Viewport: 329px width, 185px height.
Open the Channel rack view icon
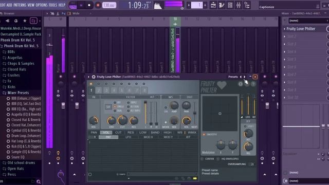pos(230,5)
